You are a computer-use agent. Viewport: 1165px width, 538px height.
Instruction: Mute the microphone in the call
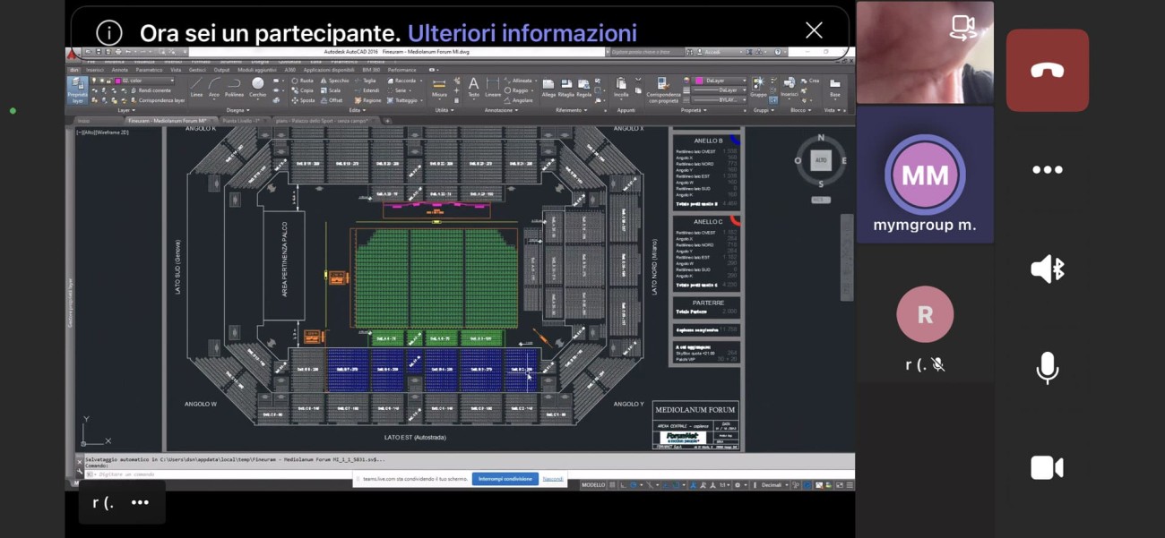coord(1047,368)
